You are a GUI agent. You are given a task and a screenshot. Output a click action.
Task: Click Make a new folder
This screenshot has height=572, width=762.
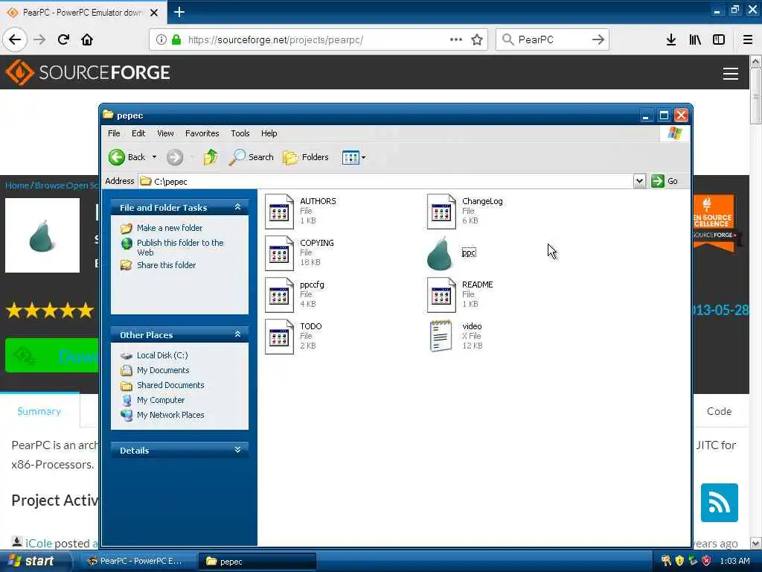[x=170, y=228]
